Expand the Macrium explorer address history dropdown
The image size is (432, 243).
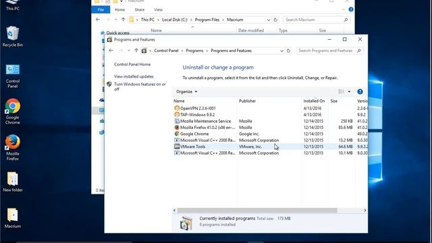tap(269, 20)
